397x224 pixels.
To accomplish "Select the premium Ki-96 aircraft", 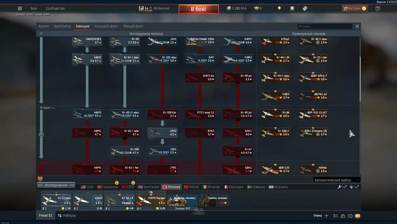I will (276, 114).
